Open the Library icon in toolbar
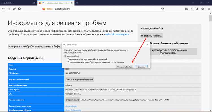The height and width of the screenshot is (112, 212). click(187, 9)
